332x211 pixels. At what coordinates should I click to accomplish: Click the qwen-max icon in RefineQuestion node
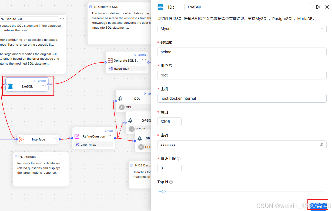tap(78, 145)
